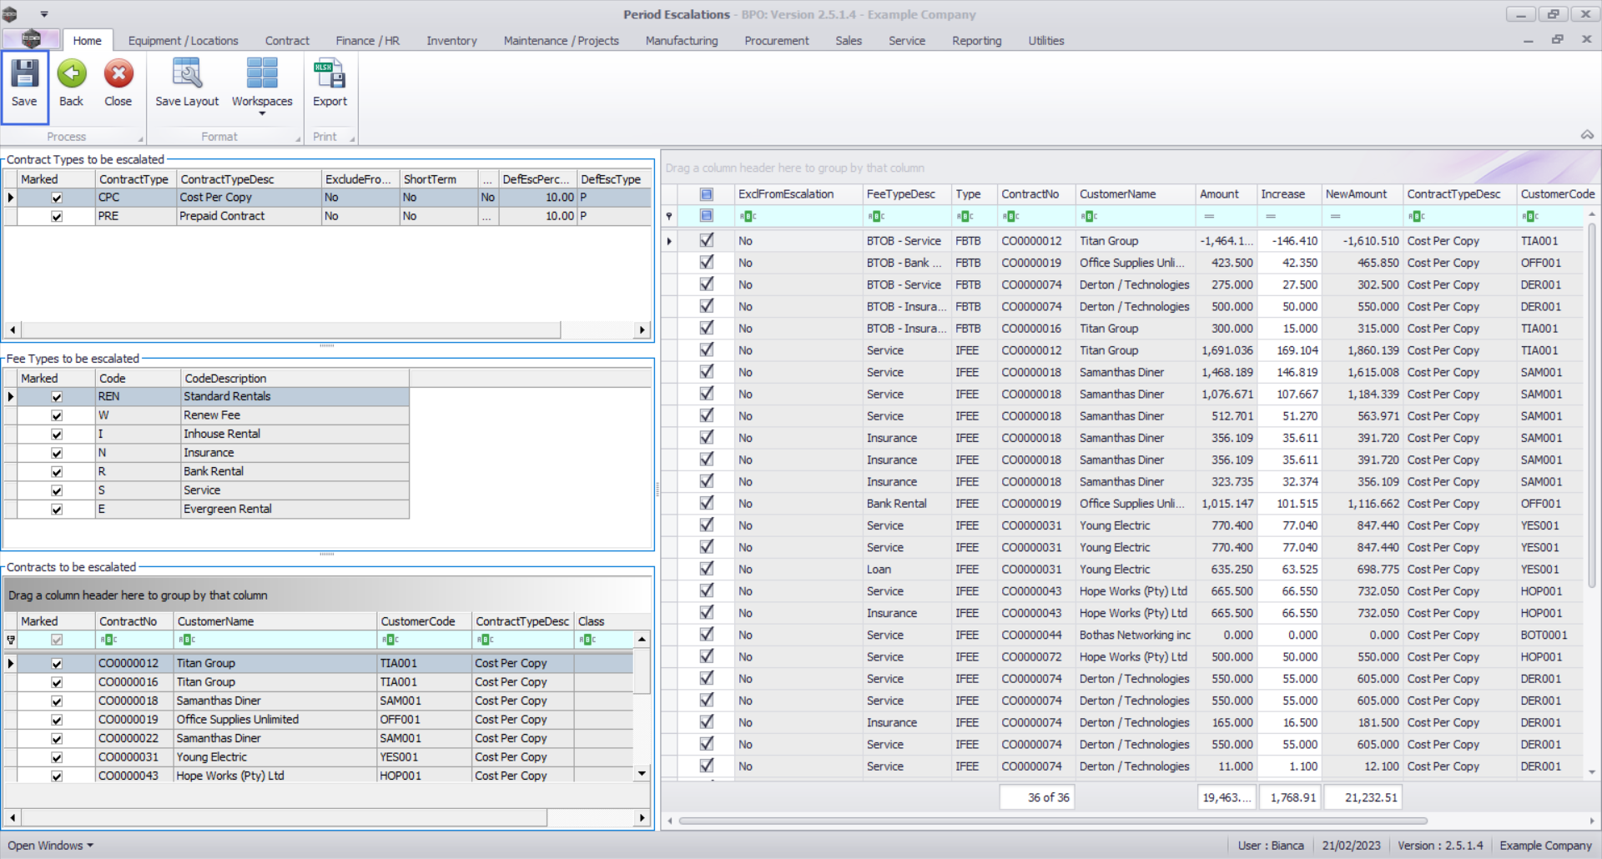Click the Save Layout icon
The width and height of the screenshot is (1602, 859).
coord(187,75)
